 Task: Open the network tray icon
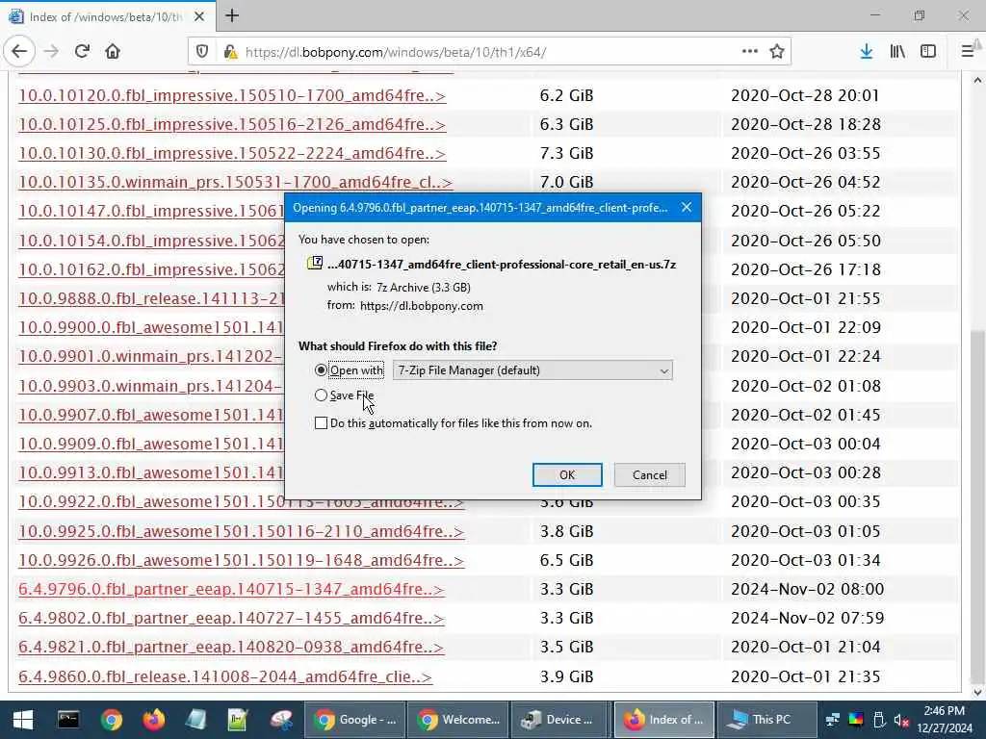[833, 720]
